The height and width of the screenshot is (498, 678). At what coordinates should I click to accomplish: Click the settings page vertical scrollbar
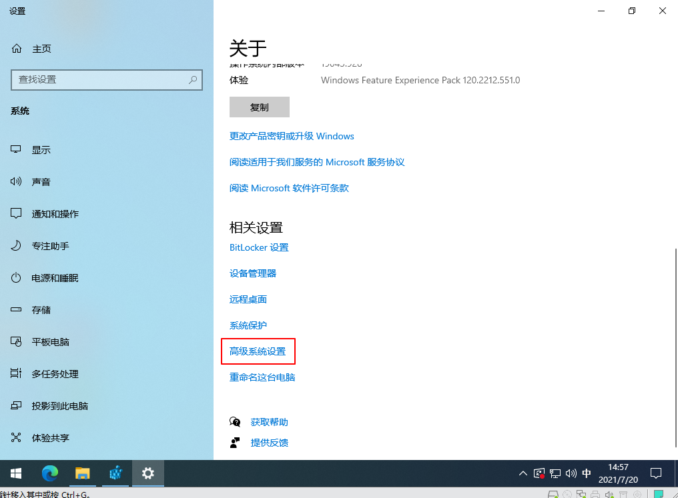pos(675,348)
